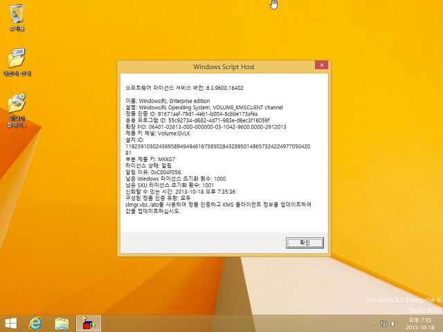Image resolution: width=443 pixels, height=332 pixels.
Task: Click the 소프트웨어 라이선스 서비스 버전 line
Action: [x=185, y=88]
